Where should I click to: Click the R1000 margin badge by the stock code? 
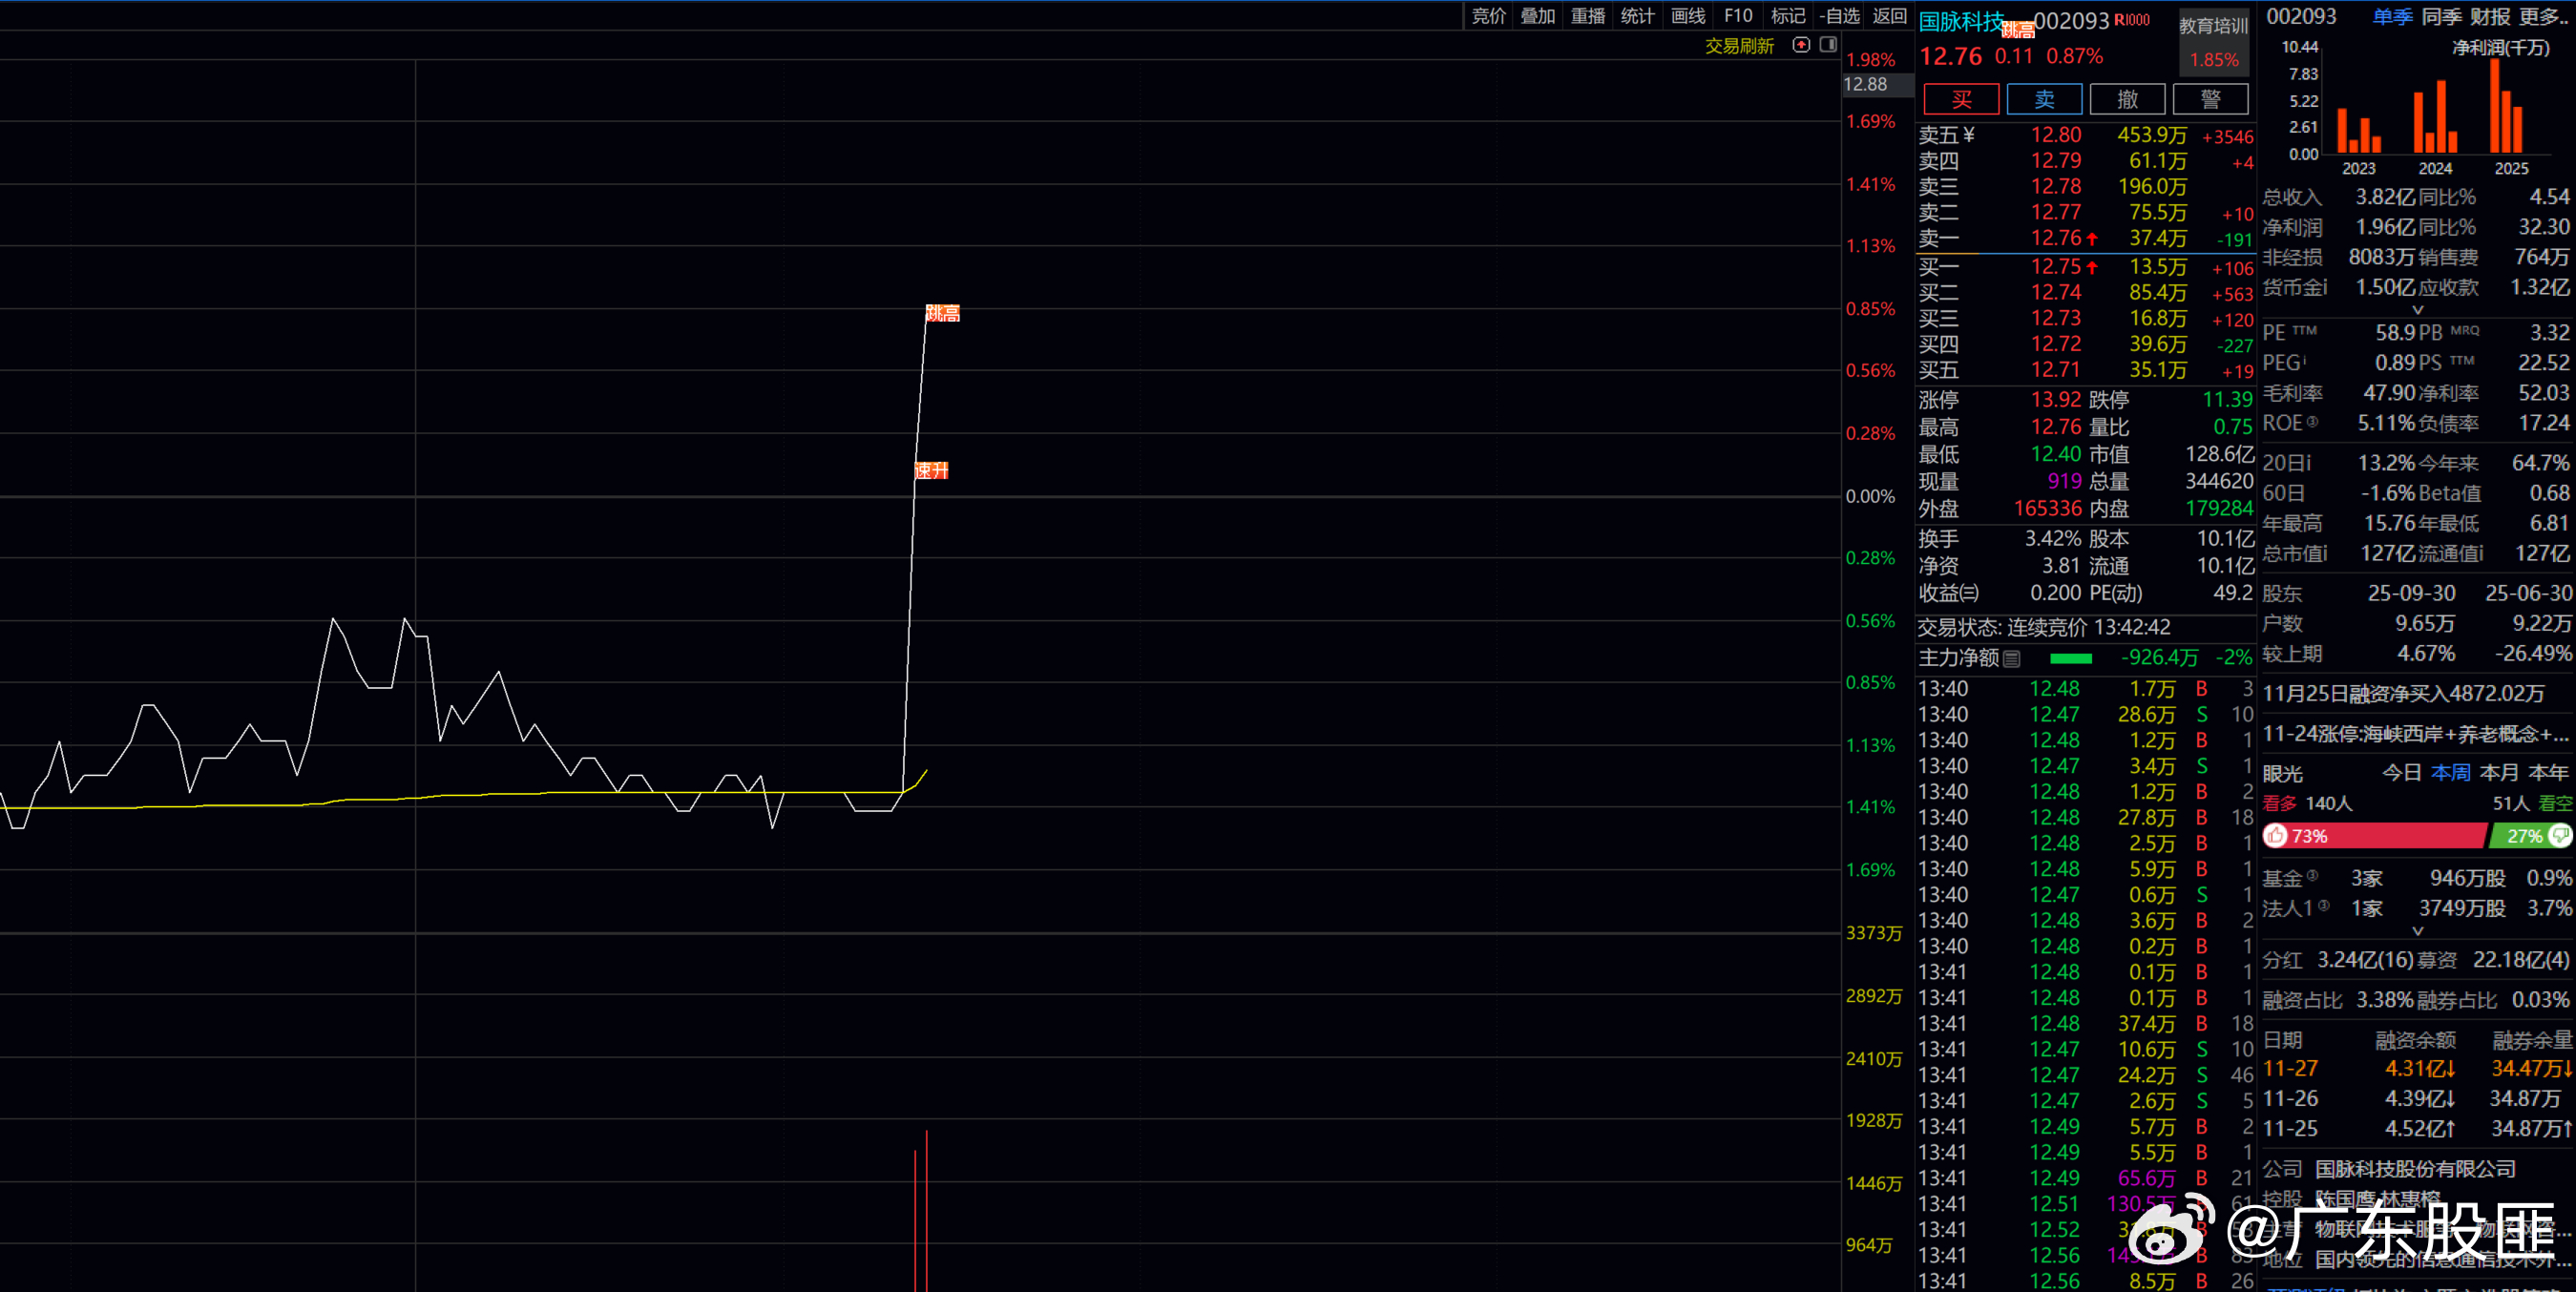[2132, 20]
